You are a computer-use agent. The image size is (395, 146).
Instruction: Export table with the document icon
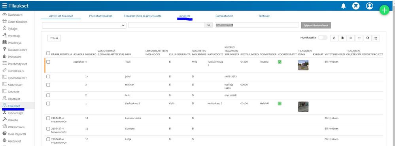342,38
